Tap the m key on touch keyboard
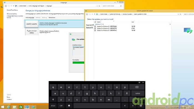The height and width of the screenshot is (109, 194). coord(109,100)
